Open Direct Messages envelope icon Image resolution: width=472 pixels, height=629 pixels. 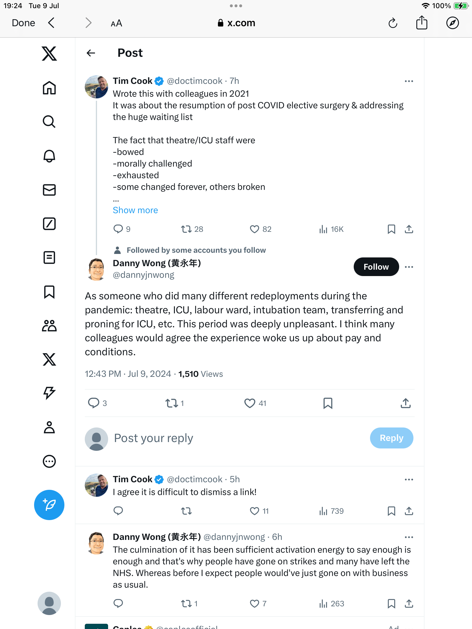(x=49, y=190)
